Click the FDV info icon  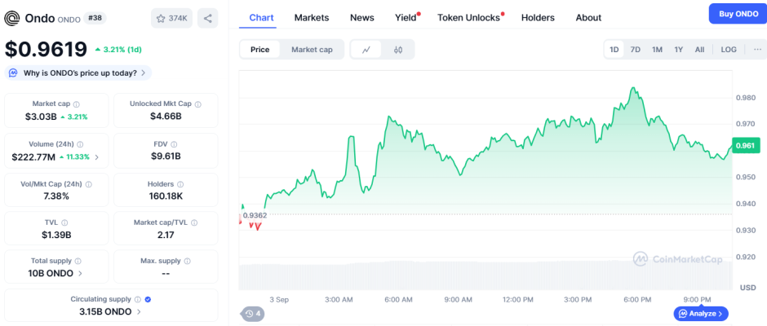click(x=183, y=143)
